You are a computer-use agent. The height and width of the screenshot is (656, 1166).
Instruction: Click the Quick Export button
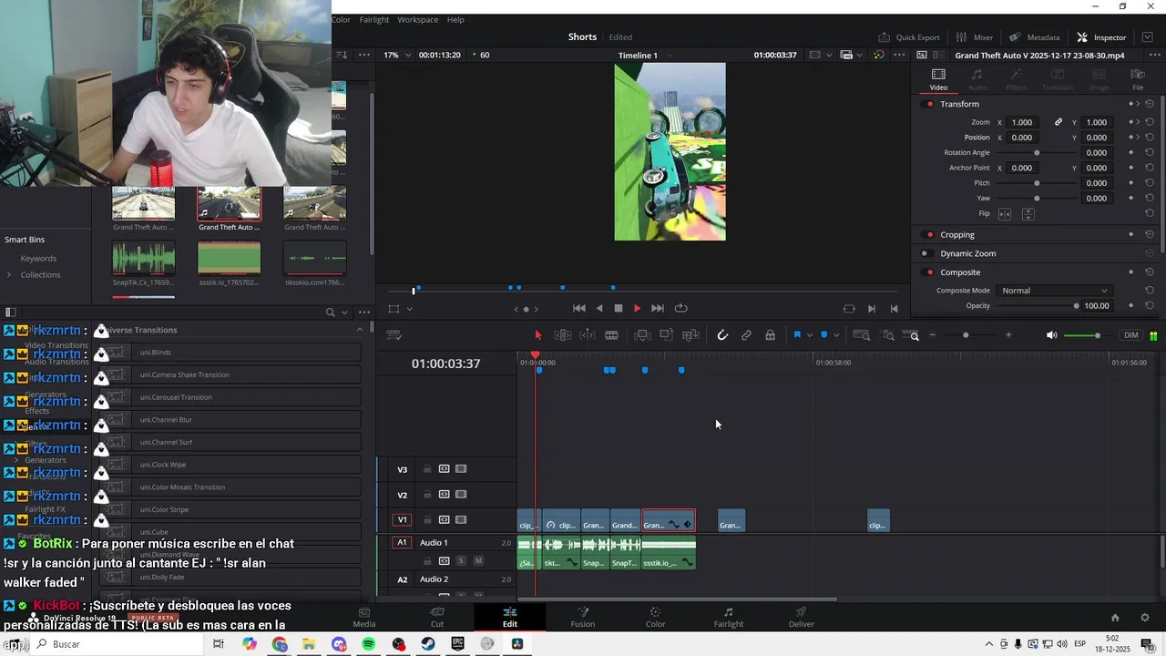(908, 37)
